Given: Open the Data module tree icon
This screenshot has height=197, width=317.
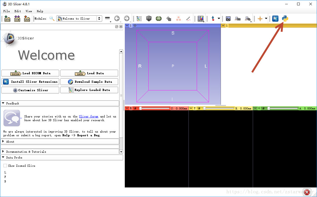Looking at the screenshot, I should point(139,19).
